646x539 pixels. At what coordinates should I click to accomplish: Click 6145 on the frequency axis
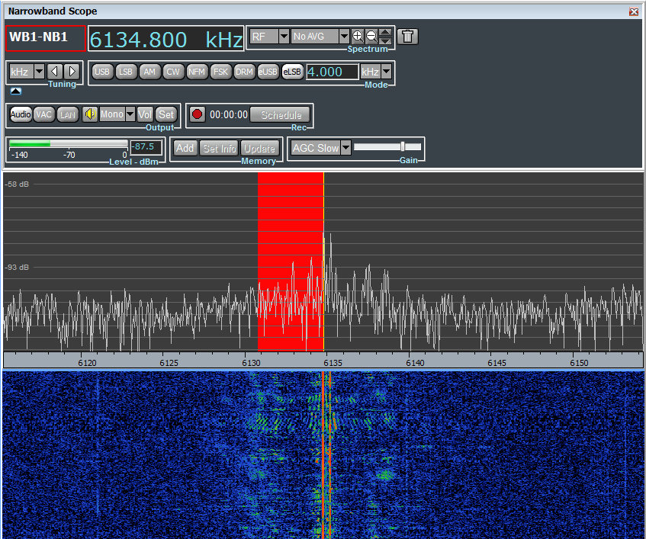pos(497,363)
